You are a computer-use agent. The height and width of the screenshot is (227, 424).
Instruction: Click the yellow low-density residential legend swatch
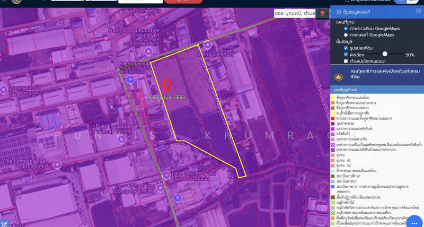[x=332, y=98]
